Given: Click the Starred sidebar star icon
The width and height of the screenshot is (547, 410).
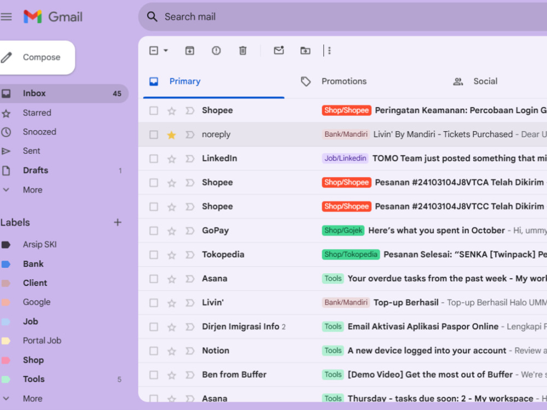Looking at the screenshot, I should click(6, 113).
